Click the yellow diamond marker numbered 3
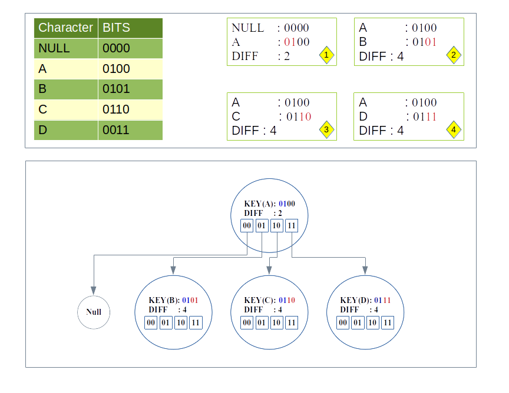This screenshot has height=393, width=509. 326,129
